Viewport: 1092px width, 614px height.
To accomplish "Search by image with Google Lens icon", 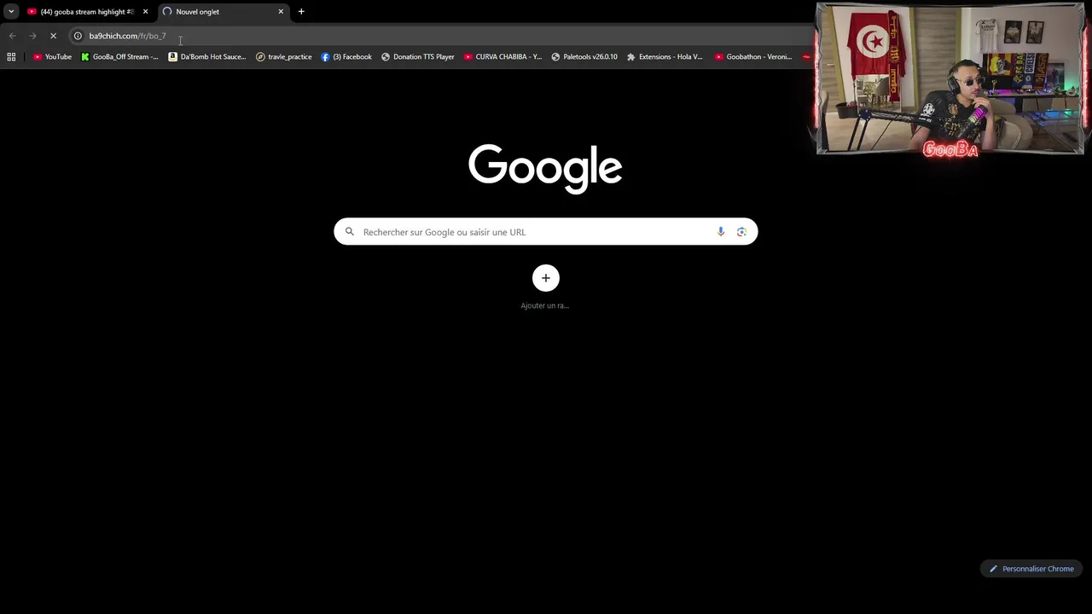I will pos(741,232).
